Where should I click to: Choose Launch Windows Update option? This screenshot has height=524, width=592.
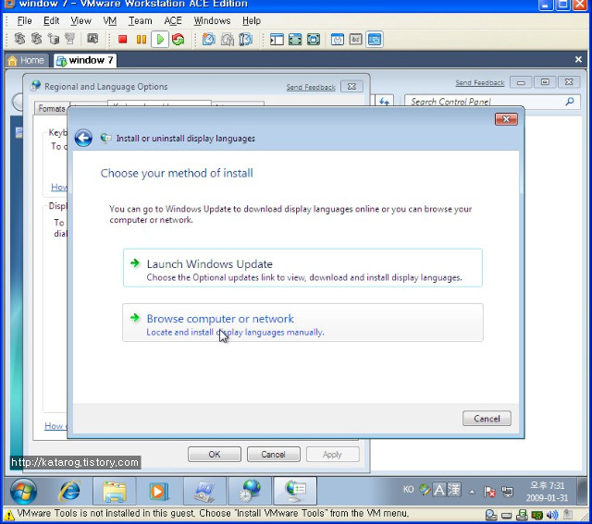302,268
